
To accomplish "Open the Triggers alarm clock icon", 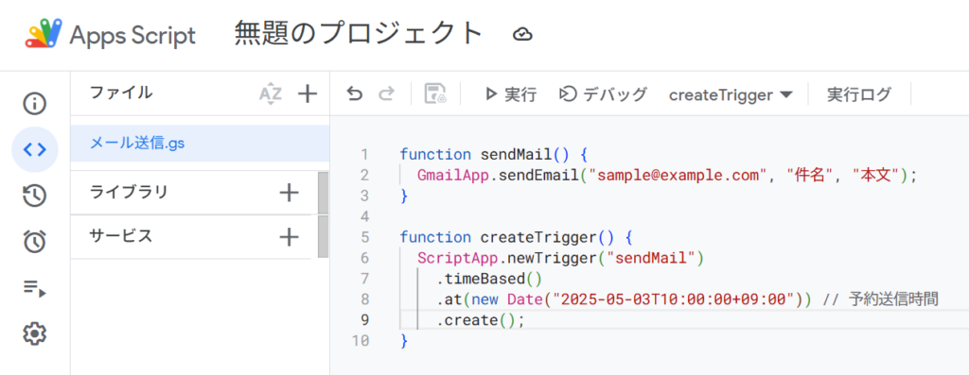I will (x=35, y=242).
